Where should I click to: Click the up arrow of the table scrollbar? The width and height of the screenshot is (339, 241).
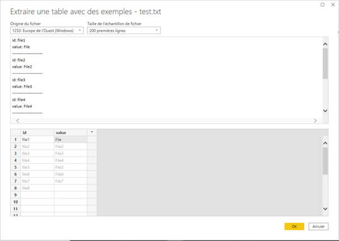click(325, 143)
